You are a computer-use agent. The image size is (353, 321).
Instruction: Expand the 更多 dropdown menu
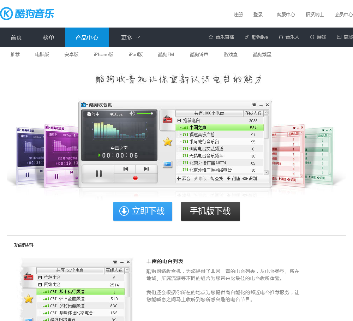(x=130, y=37)
